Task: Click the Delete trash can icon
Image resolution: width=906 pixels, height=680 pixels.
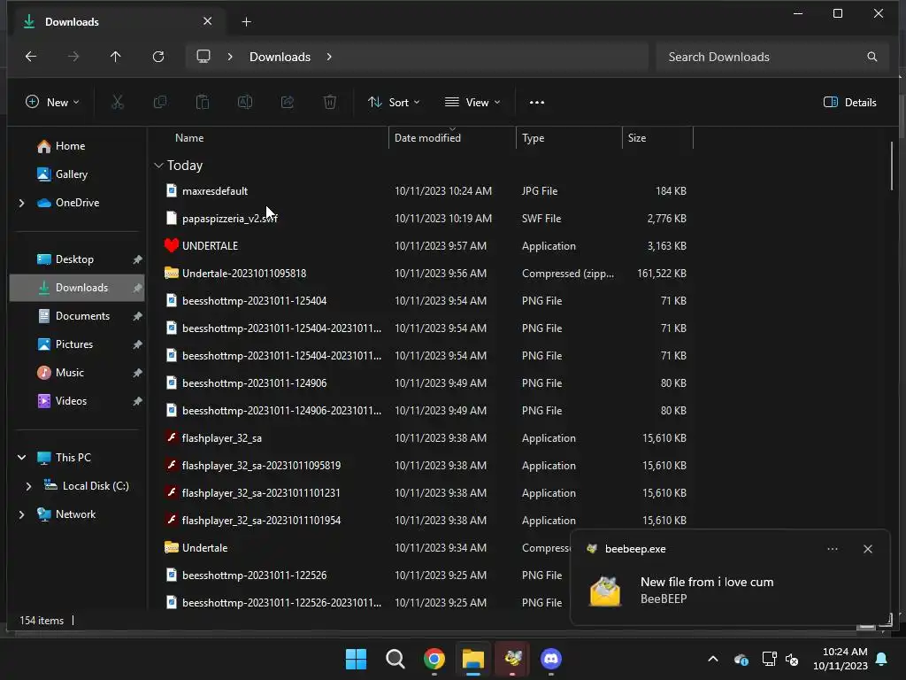Action: [330, 103]
